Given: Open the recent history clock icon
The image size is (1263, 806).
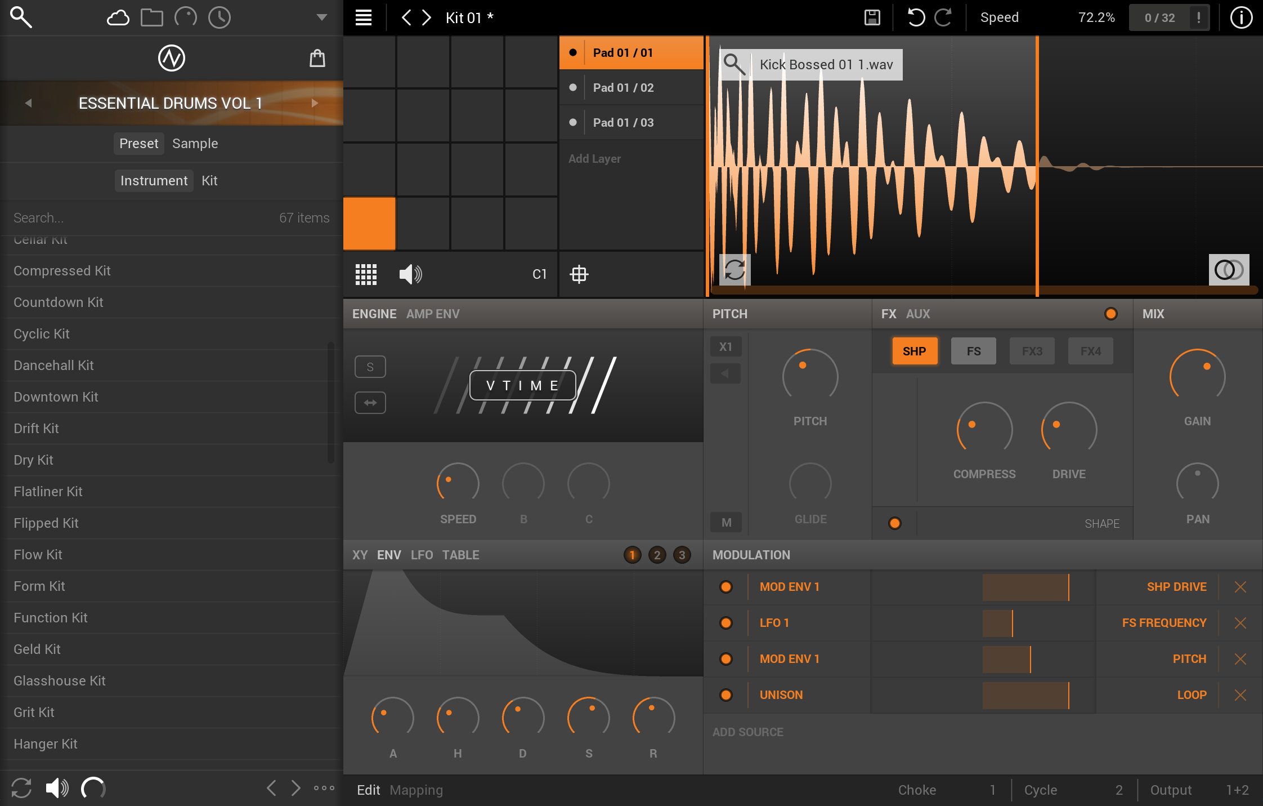Looking at the screenshot, I should pos(220,17).
